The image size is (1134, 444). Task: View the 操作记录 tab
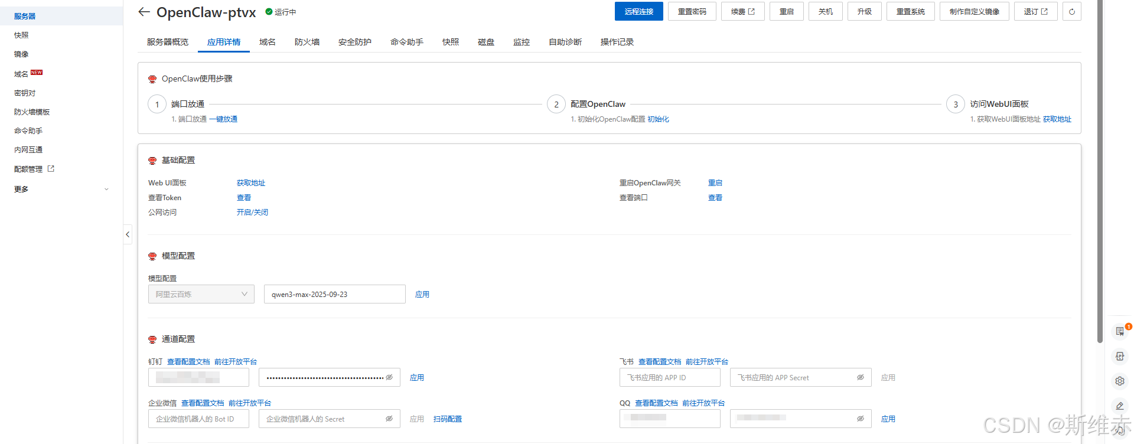pyautogui.click(x=617, y=42)
